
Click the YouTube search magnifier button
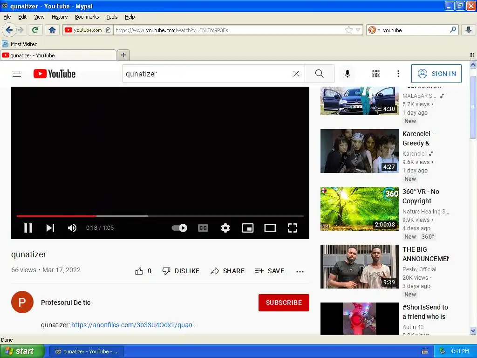point(320,74)
